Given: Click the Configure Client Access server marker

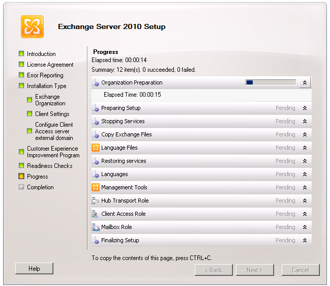Looking at the screenshot, I should (29, 131).
